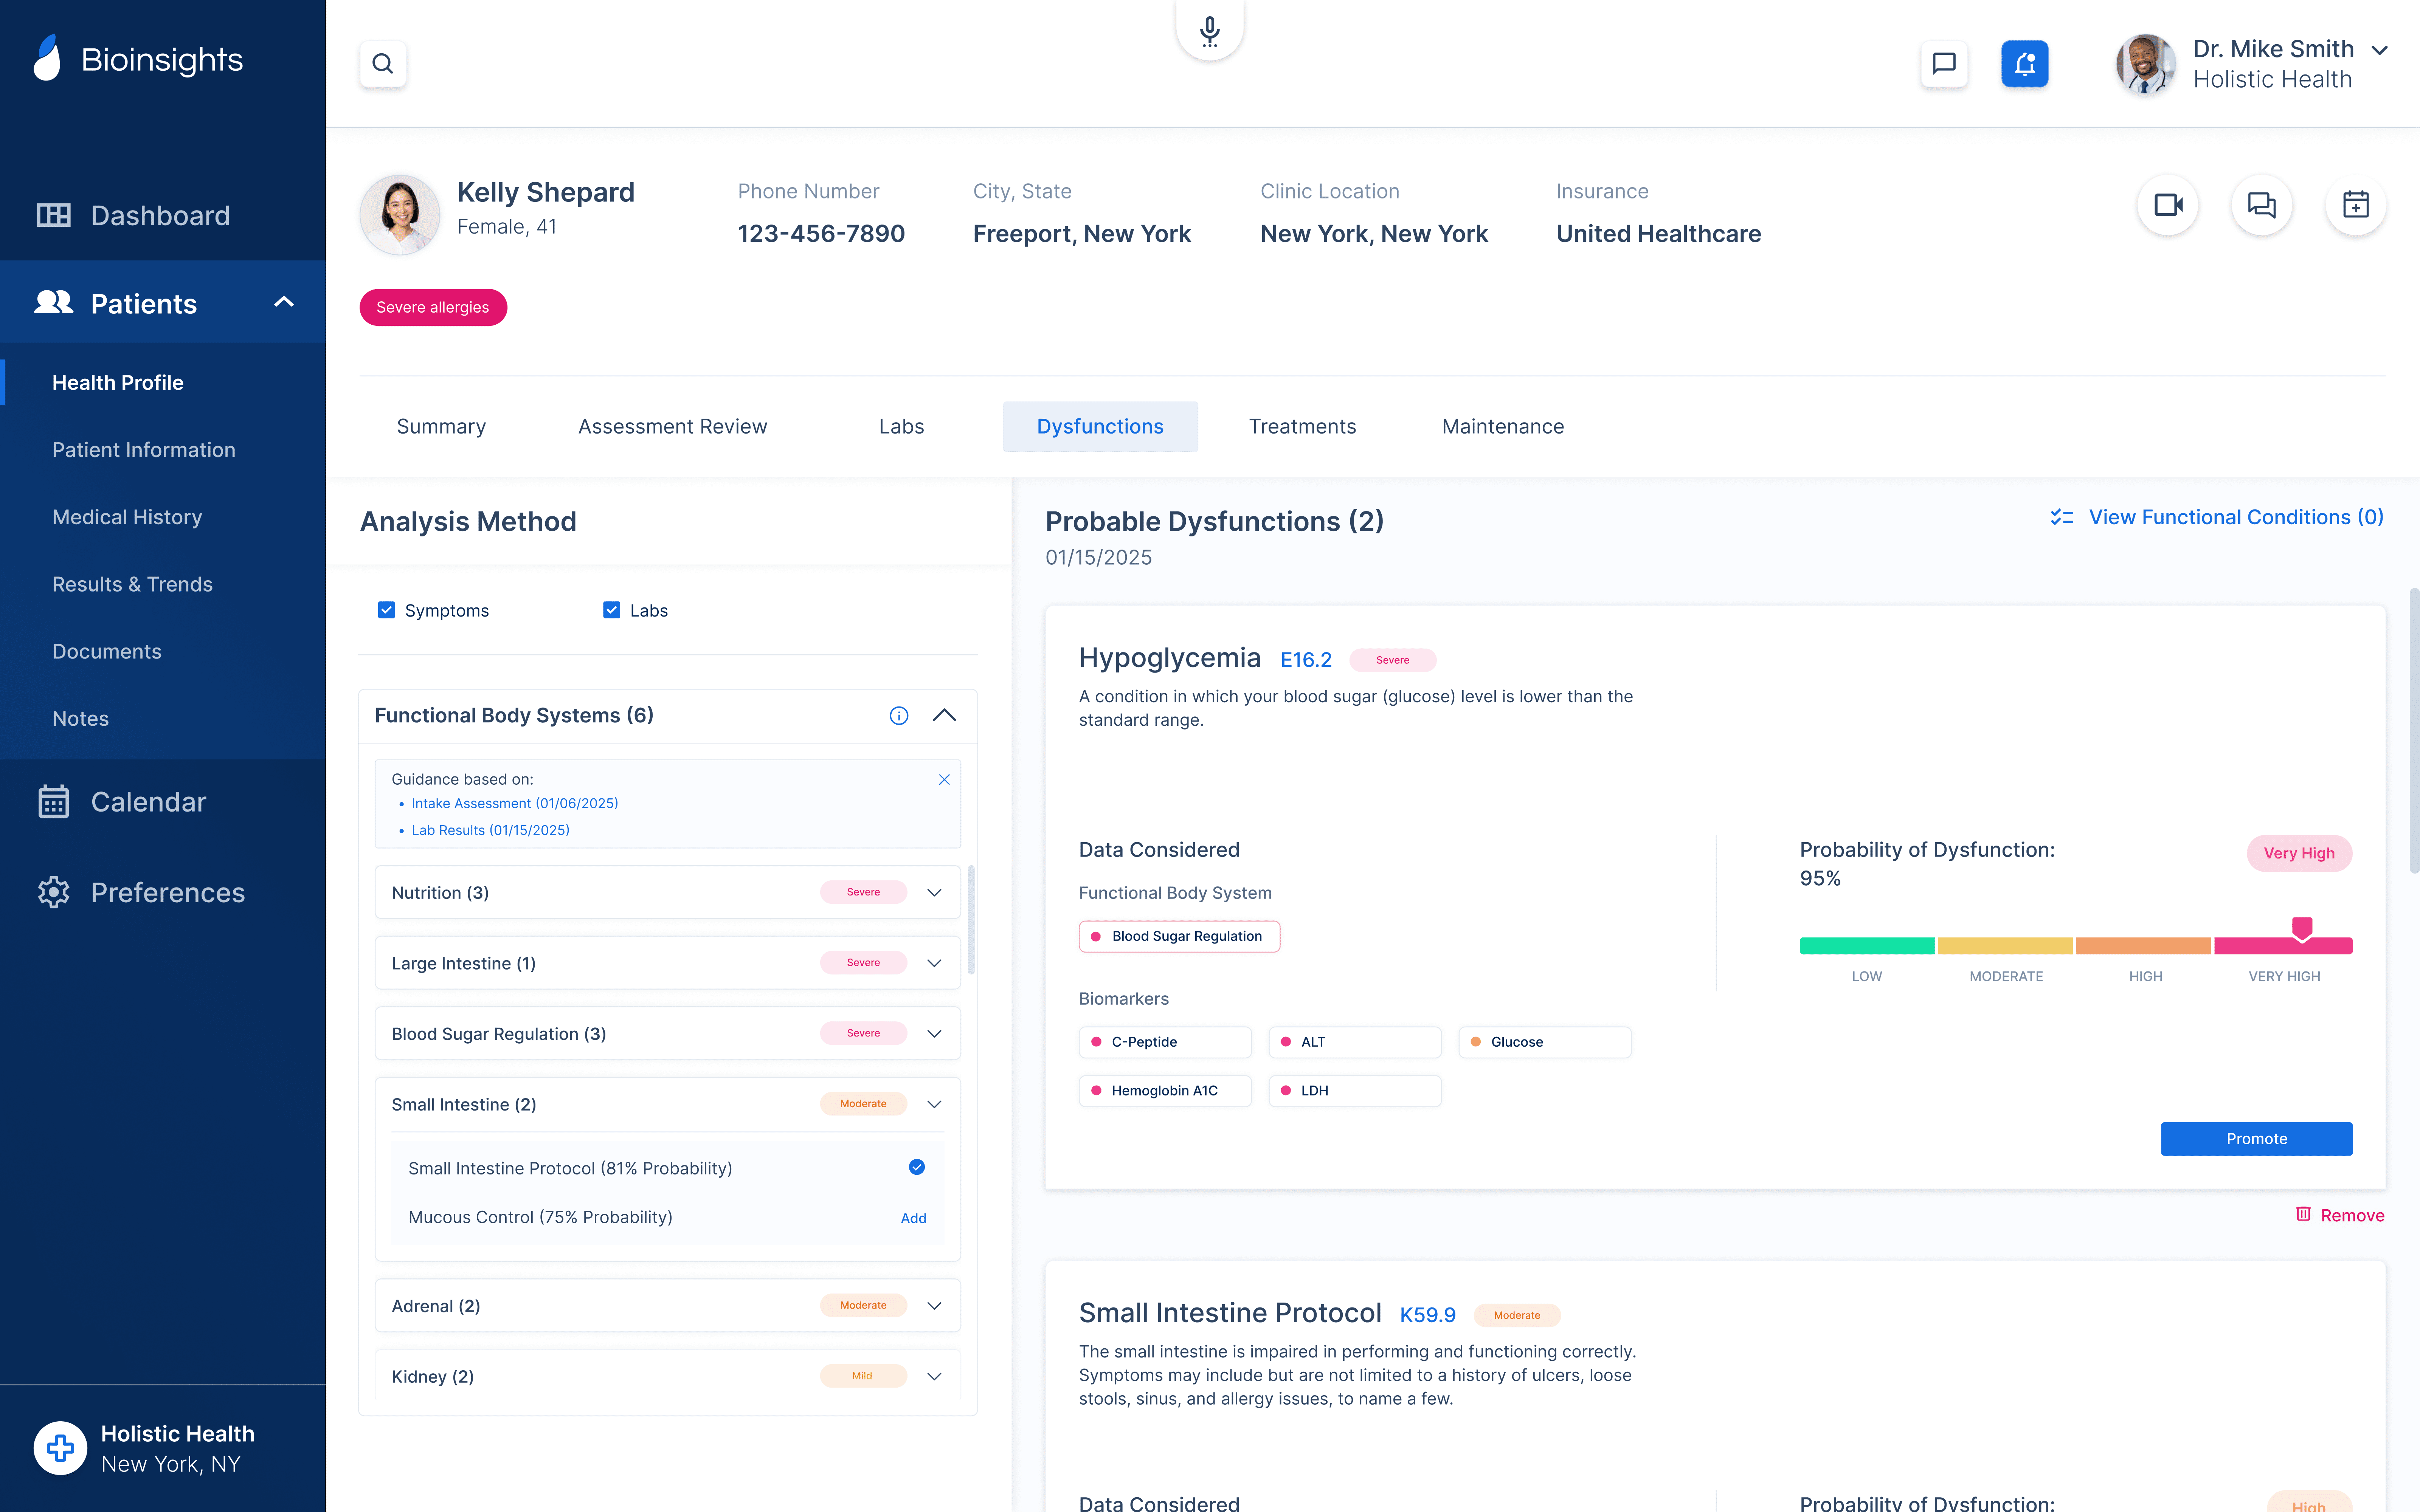
Task: Show Functional Body Systems info
Action: pos(899,716)
